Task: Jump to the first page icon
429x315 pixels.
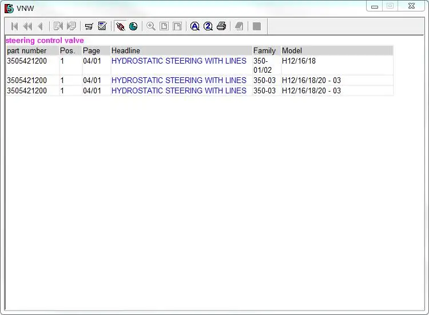Action: pos(14,26)
